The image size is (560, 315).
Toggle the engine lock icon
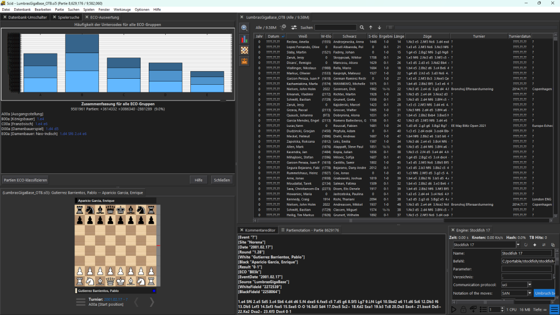coord(463,310)
